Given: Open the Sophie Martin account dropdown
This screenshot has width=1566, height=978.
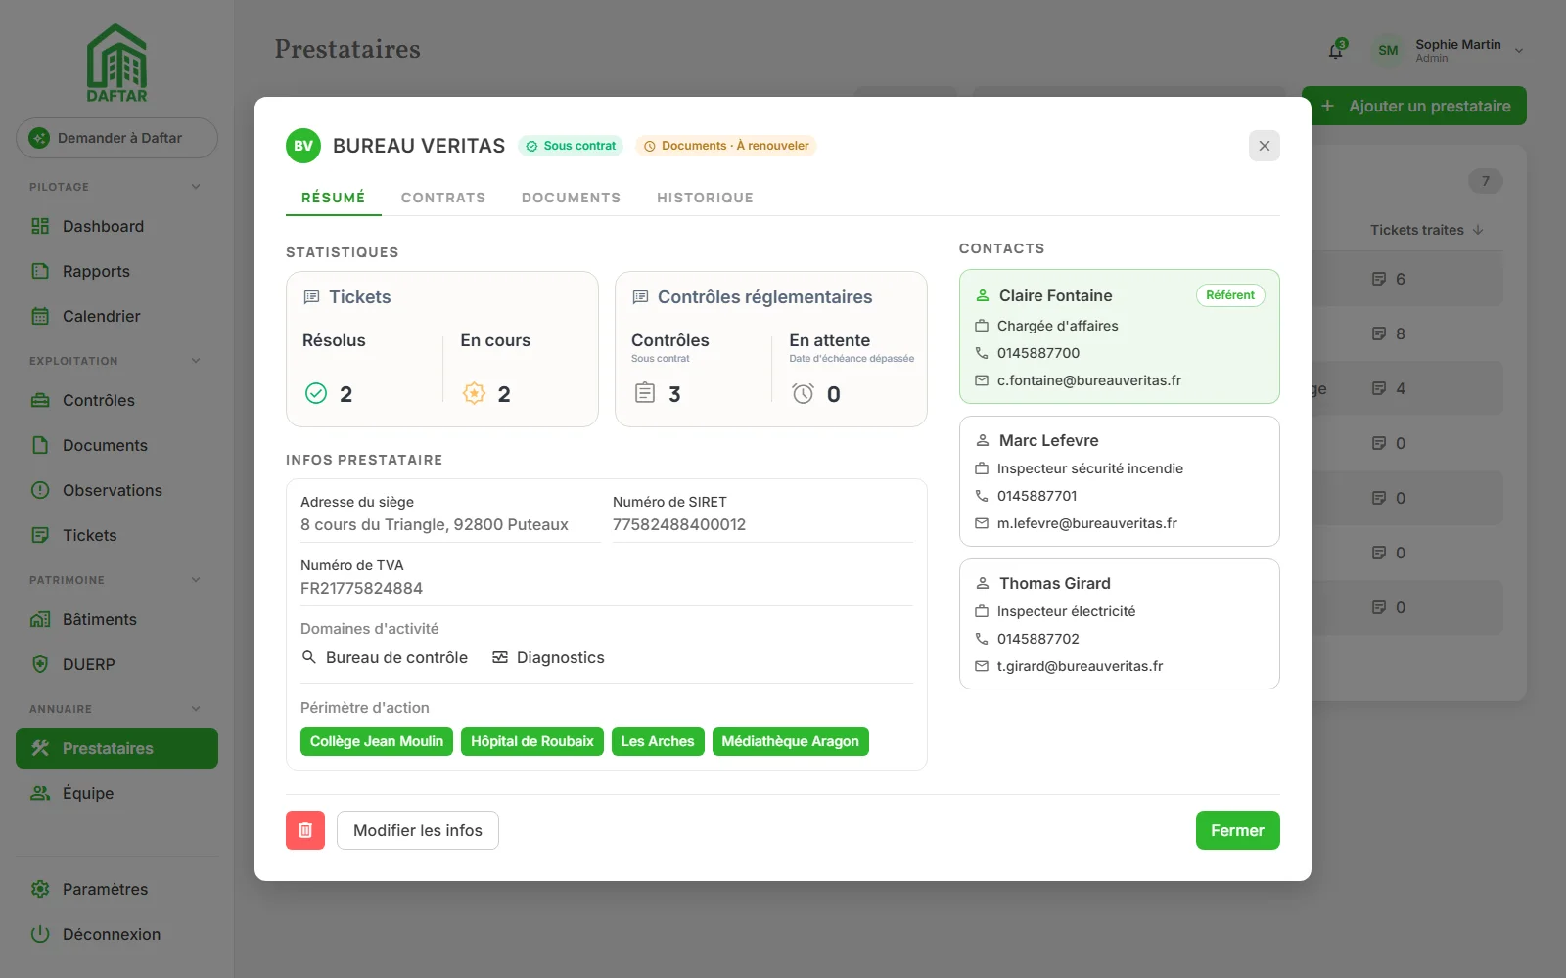Looking at the screenshot, I should (x=1519, y=50).
